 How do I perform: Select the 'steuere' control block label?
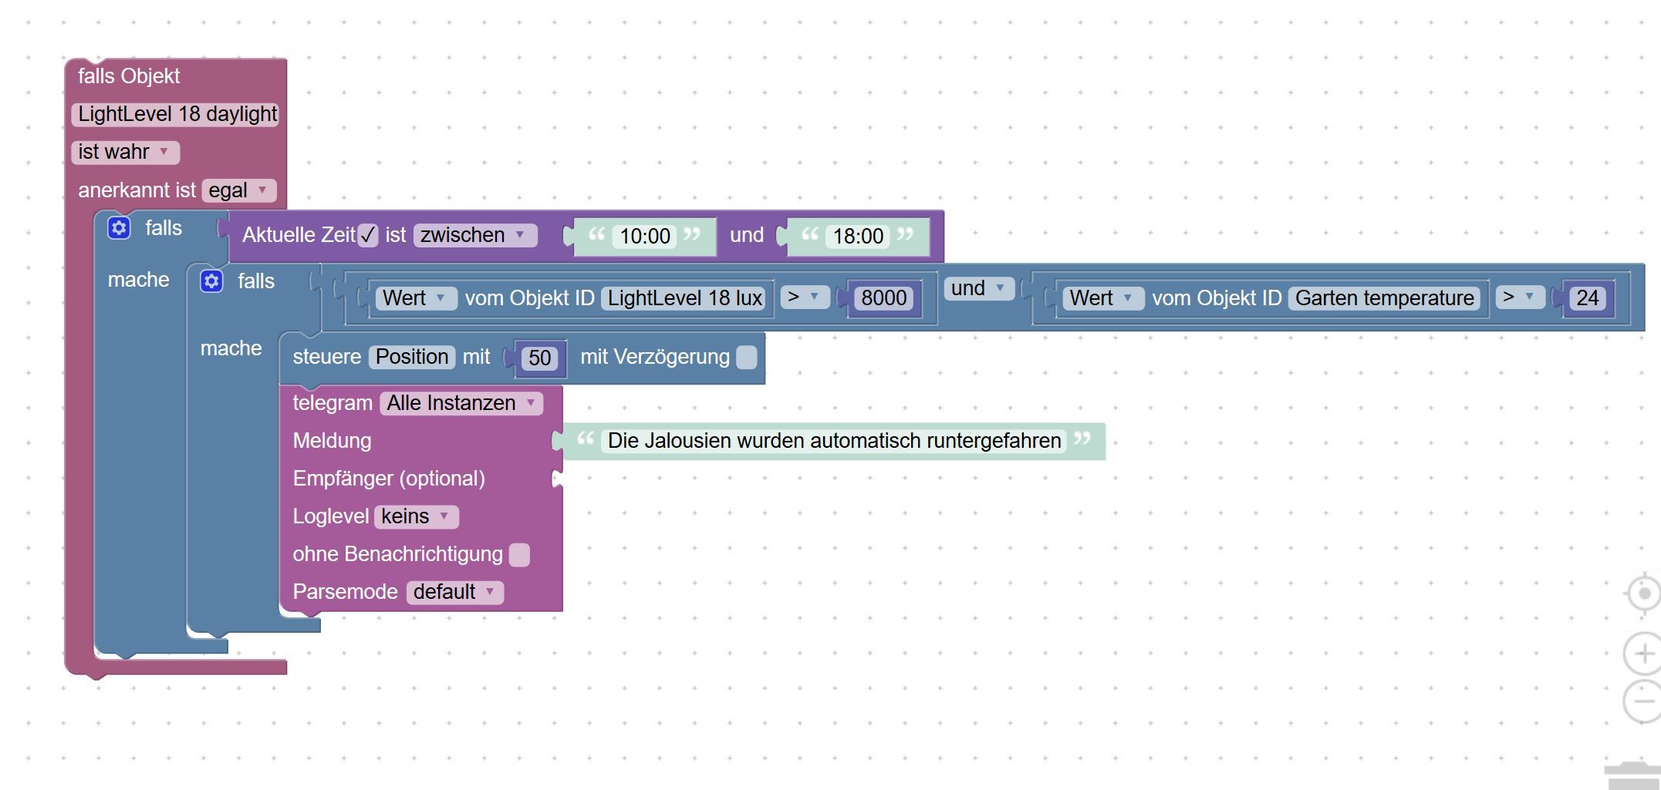coord(327,357)
